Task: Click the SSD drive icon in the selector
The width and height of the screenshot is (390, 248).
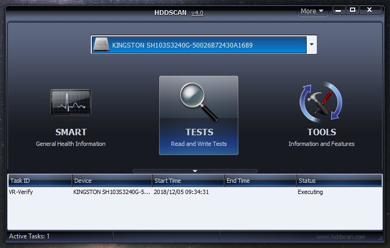Action: [x=101, y=45]
